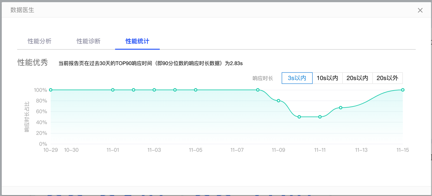Pick the 20s以外 response time option
This screenshot has height=196, width=432.
tap(387, 78)
